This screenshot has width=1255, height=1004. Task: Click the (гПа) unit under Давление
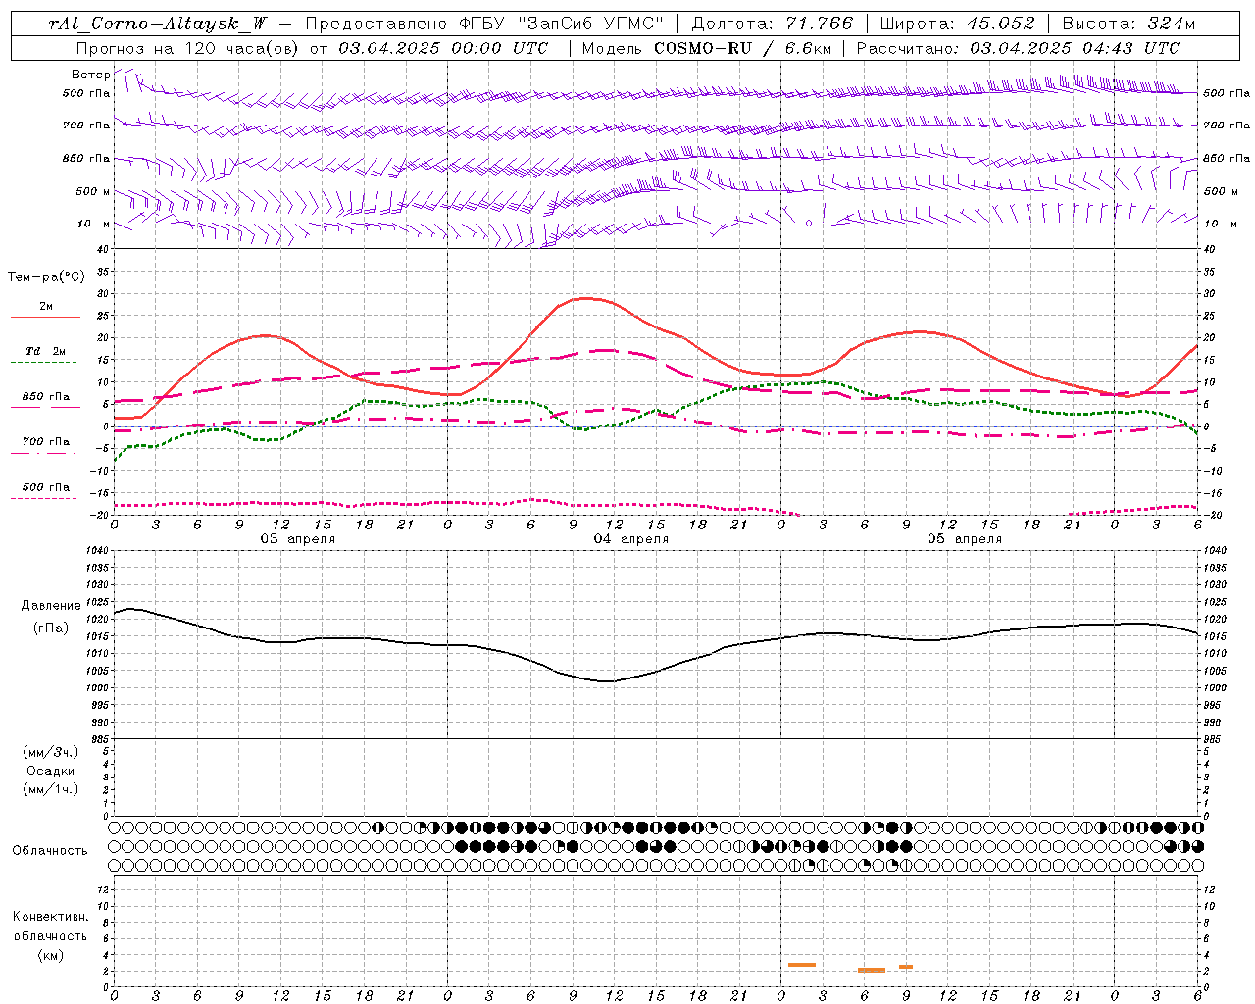[51, 627]
